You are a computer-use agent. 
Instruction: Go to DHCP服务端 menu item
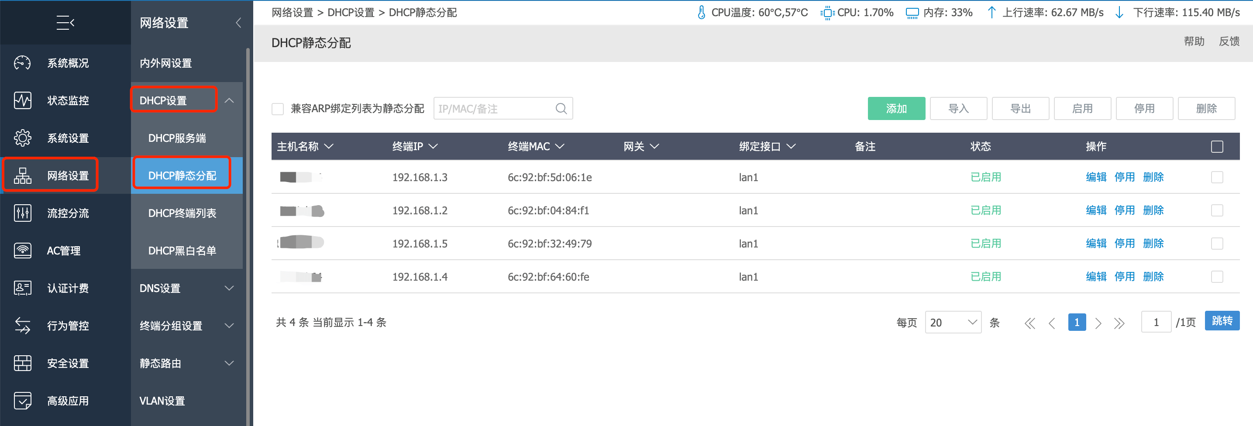pyautogui.click(x=177, y=138)
